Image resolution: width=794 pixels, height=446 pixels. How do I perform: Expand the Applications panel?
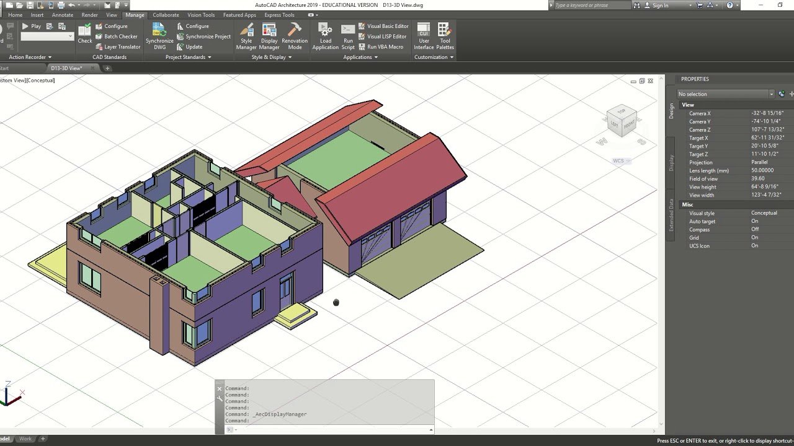point(360,57)
